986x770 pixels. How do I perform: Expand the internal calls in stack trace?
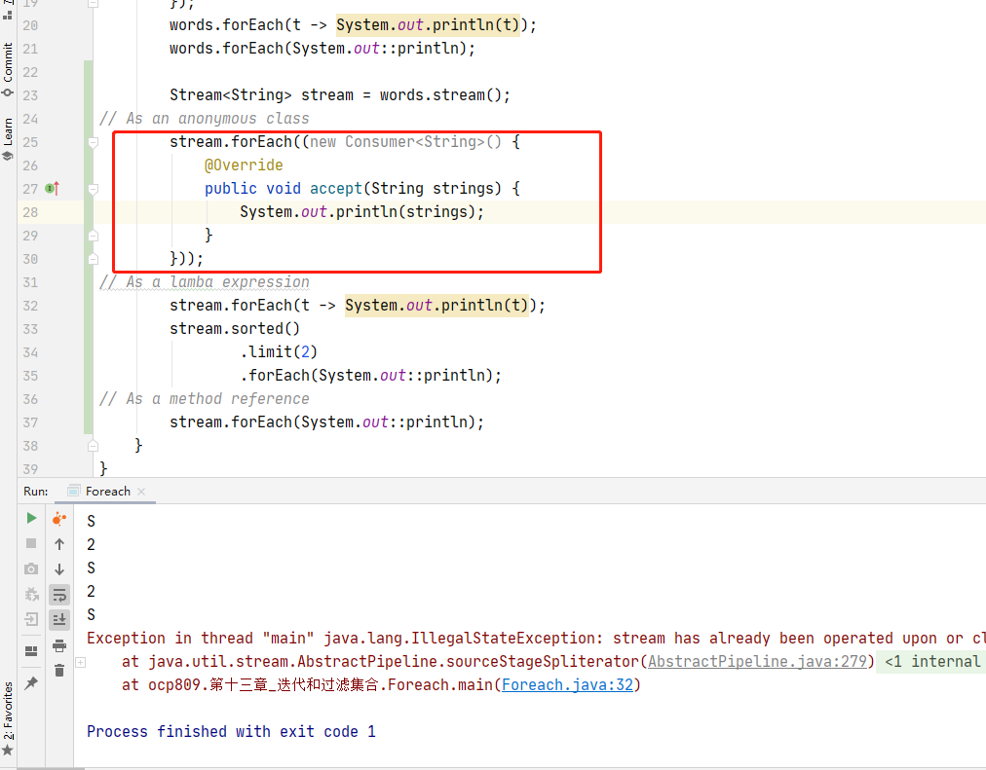pos(80,662)
